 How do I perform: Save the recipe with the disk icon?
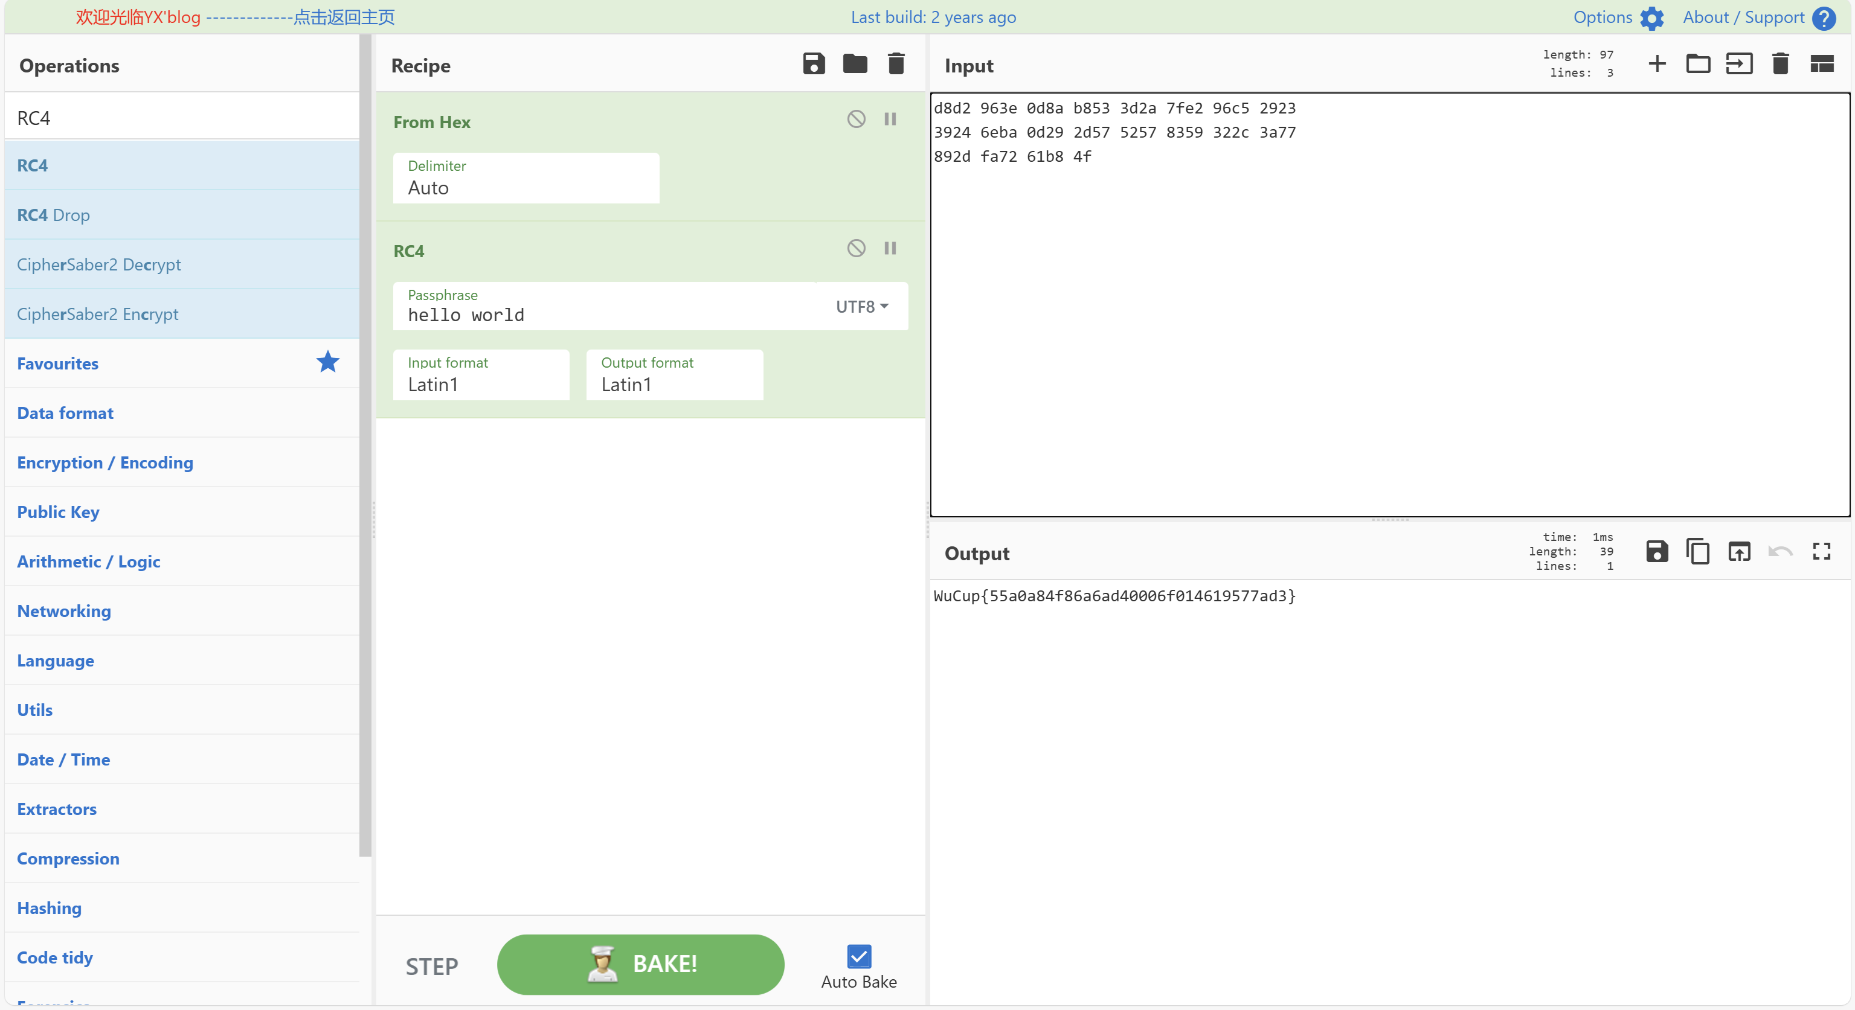(x=814, y=64)
